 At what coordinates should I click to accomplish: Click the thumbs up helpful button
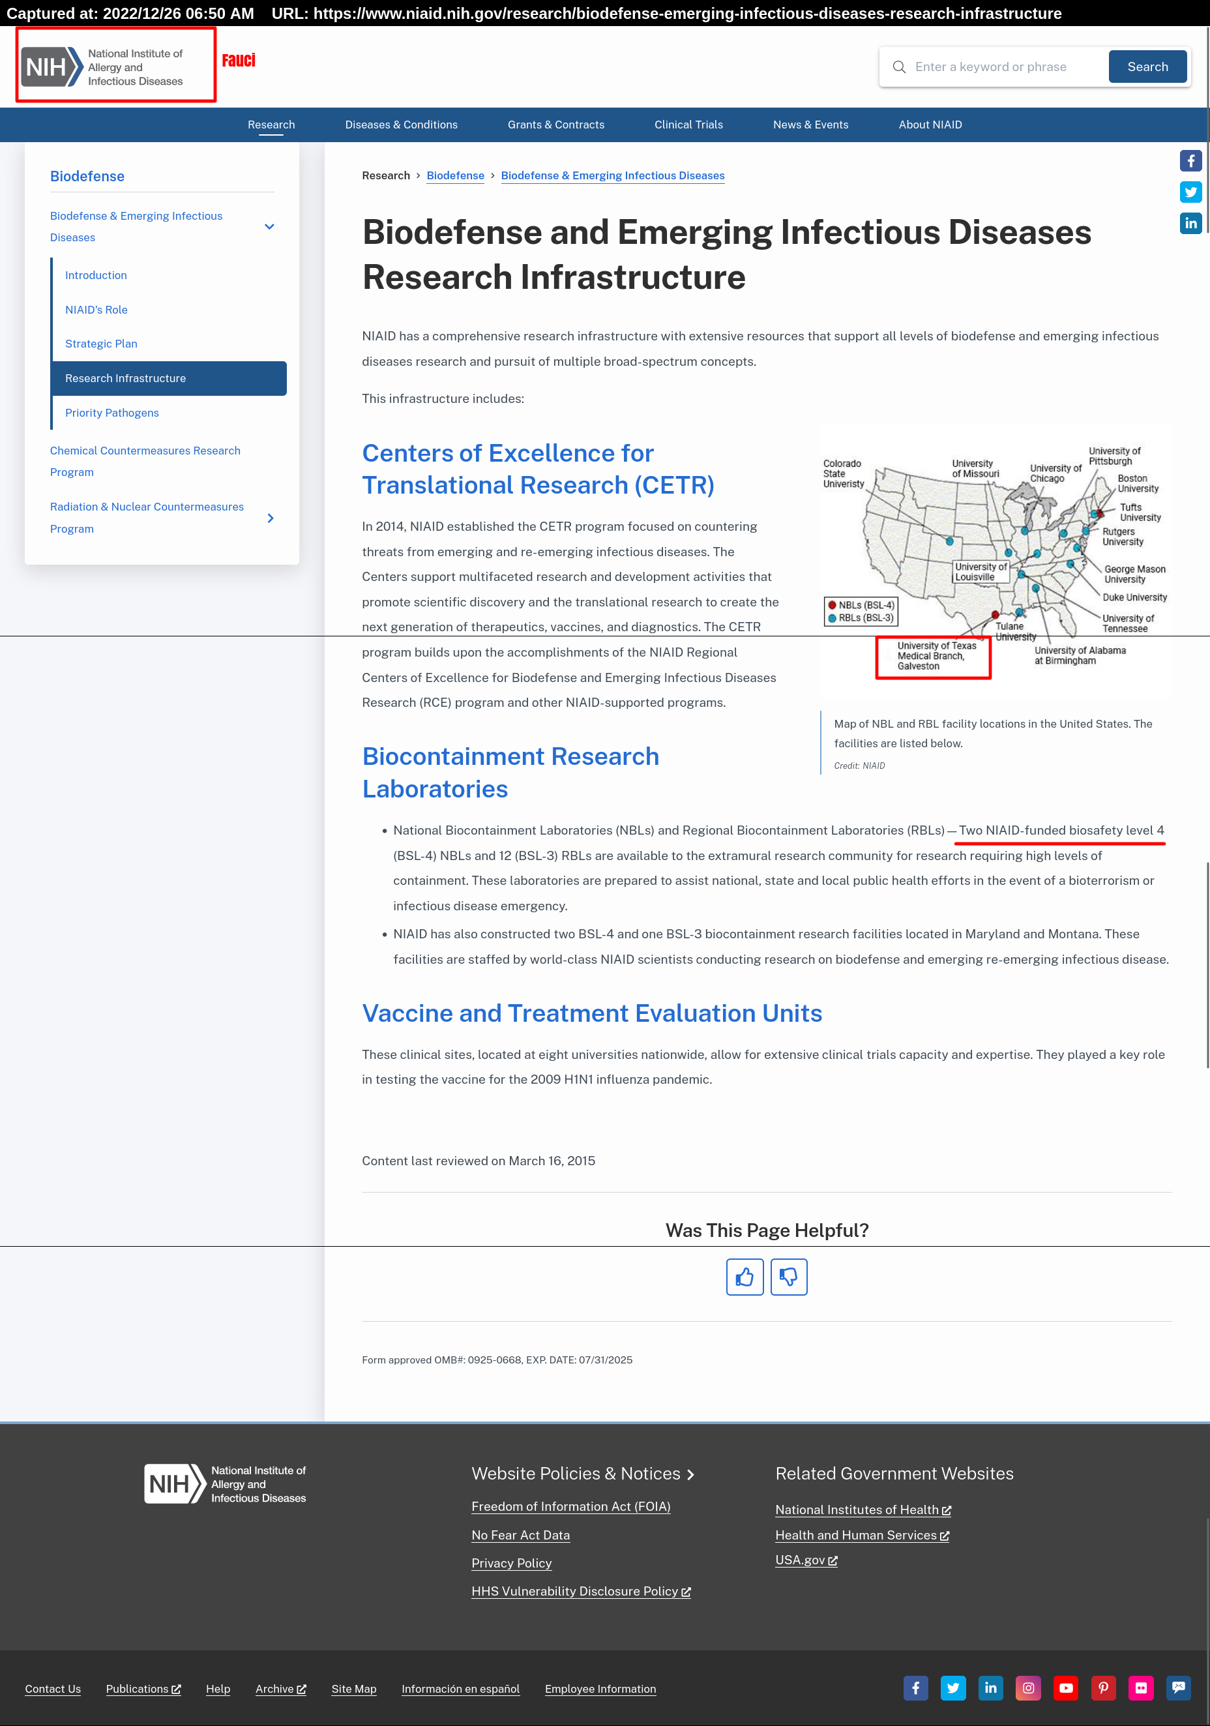tap(744, 1277)
